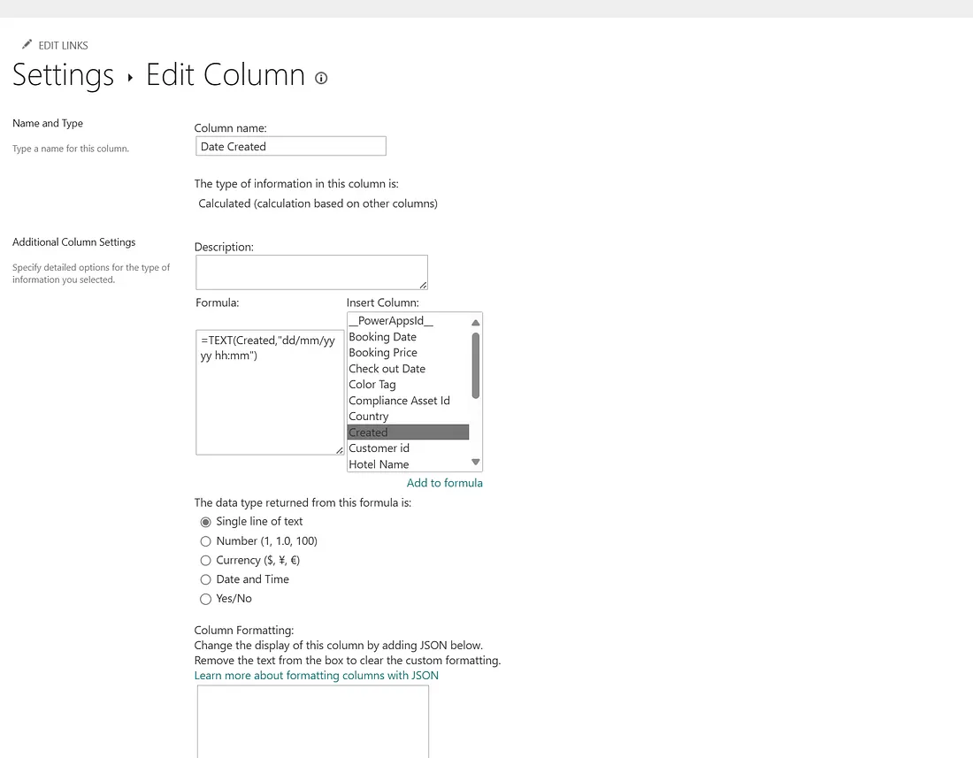Open the Settings breadcrumb link

coord(63,76)
